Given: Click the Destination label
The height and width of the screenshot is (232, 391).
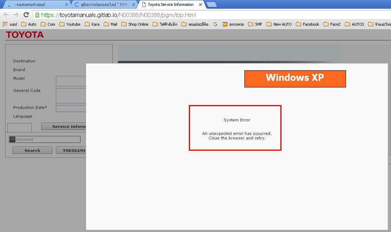Looking at the screenshot, I should pyautogui.click(x=24, y=61).
